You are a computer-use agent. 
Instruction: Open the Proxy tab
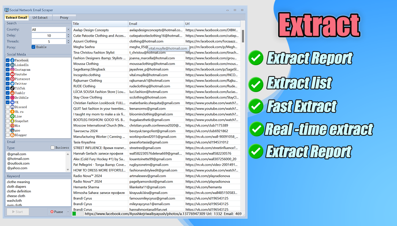click(x=64, y=17)
